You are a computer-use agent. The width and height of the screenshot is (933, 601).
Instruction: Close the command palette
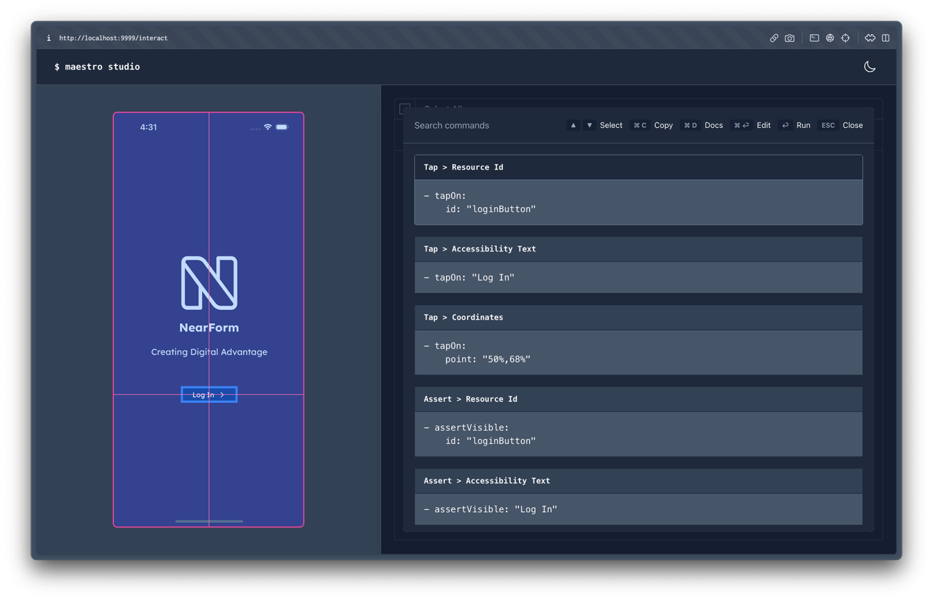(x=840, y=125)
